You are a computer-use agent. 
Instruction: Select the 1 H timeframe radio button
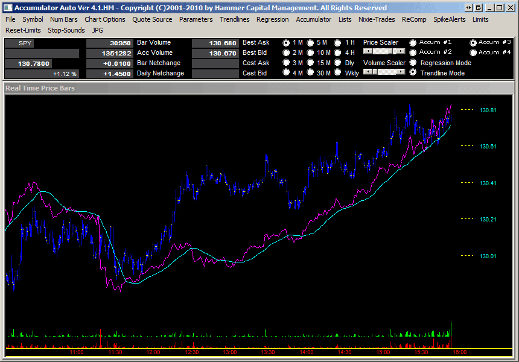(337, 43)
